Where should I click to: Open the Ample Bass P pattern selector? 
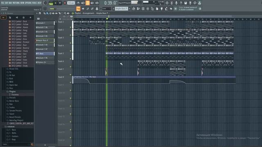[x=122, y=9]
